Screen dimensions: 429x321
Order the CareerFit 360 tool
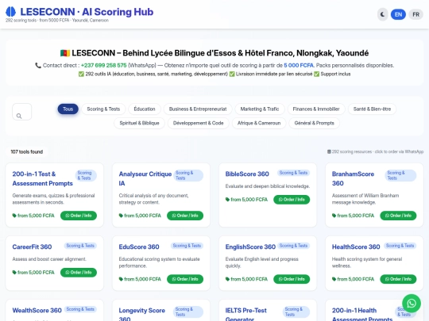(79, 273)
